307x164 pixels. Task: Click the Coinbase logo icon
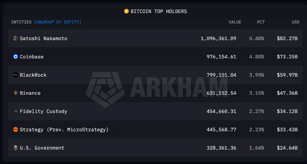click(15, 57)
